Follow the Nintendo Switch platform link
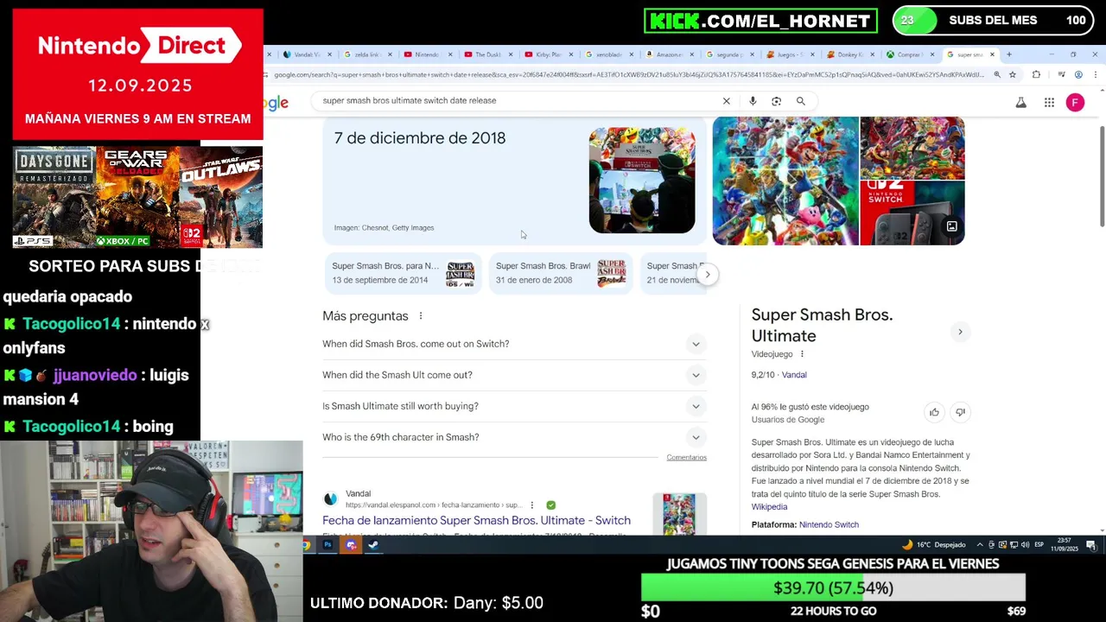Image resolution: width=1106 pixels, height=622 pixels. pos(829,524)
